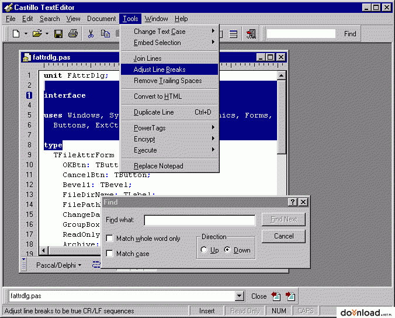Open a file using the folder icon
This screenshot has height=318, width=395.
(37, 33)
